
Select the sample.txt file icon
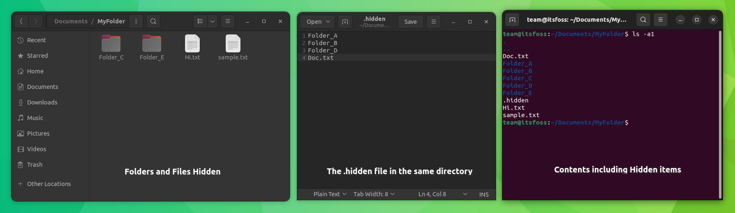coord(233,43)
